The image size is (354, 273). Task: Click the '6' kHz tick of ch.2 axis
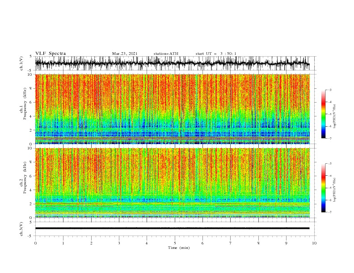pyautogui.click(x=31, y=176)
